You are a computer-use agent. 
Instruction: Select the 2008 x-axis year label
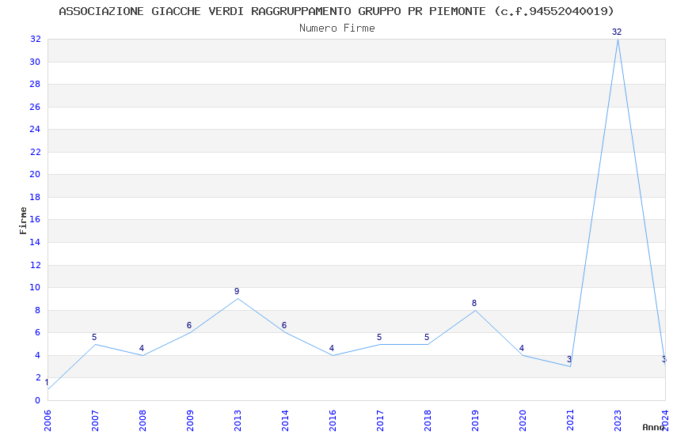143,421
